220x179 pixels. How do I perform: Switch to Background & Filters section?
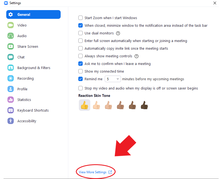pos(33,68)
